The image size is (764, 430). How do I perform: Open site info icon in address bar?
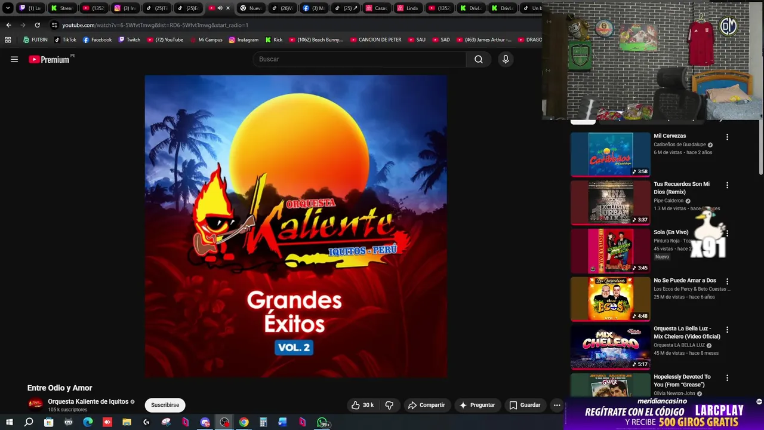[x=54, y=25]
